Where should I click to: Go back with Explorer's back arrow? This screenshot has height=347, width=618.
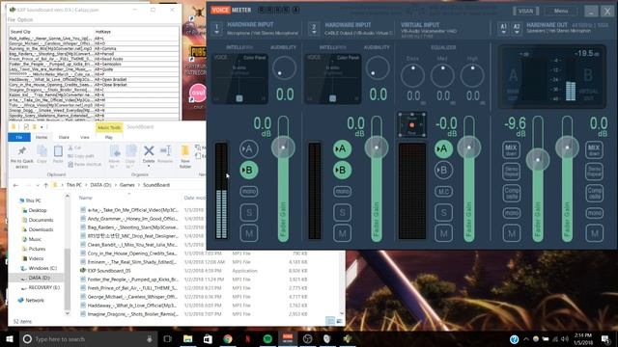tap(15, 185)
